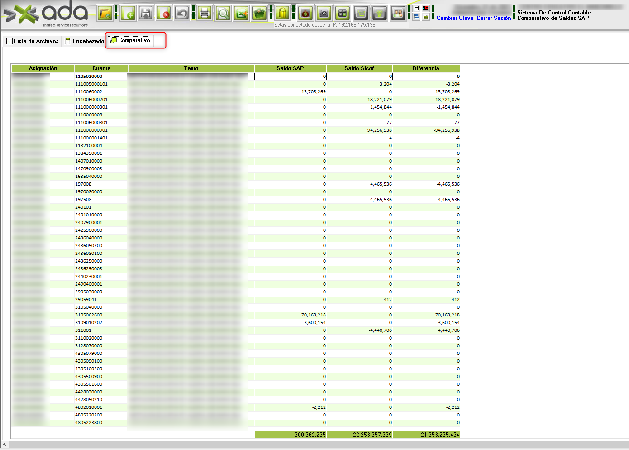Click the delete document icon with red X
Viewport: 629px width, 450px height.
click(x=164, y=13)
